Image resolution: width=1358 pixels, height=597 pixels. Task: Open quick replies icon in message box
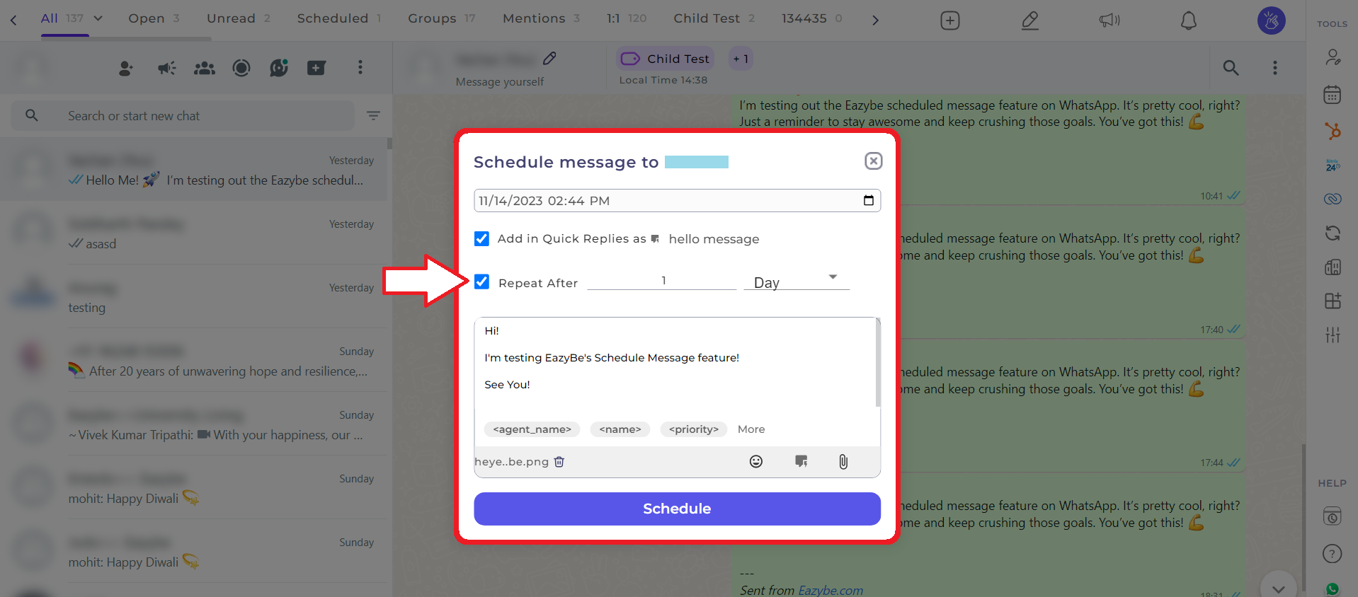coord(801,462)
